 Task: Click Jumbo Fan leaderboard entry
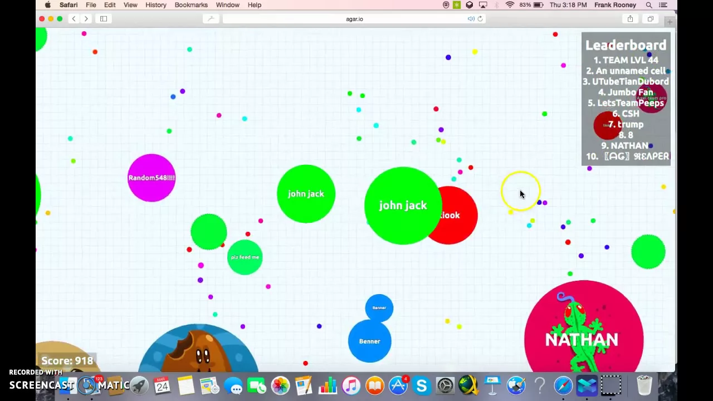[626, 92]
